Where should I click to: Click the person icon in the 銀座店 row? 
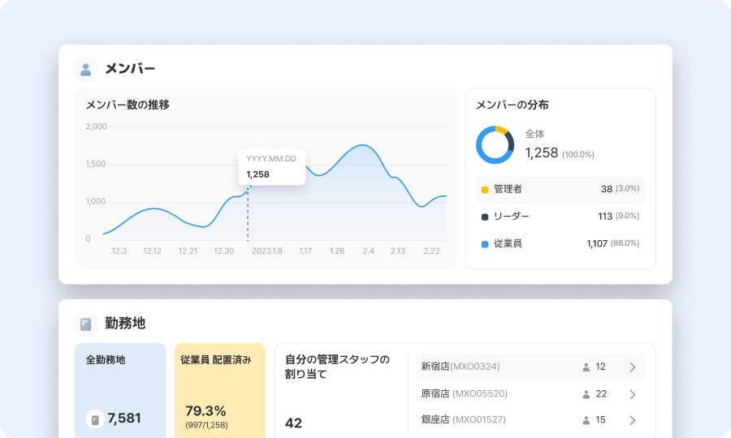tap(586, 420)
